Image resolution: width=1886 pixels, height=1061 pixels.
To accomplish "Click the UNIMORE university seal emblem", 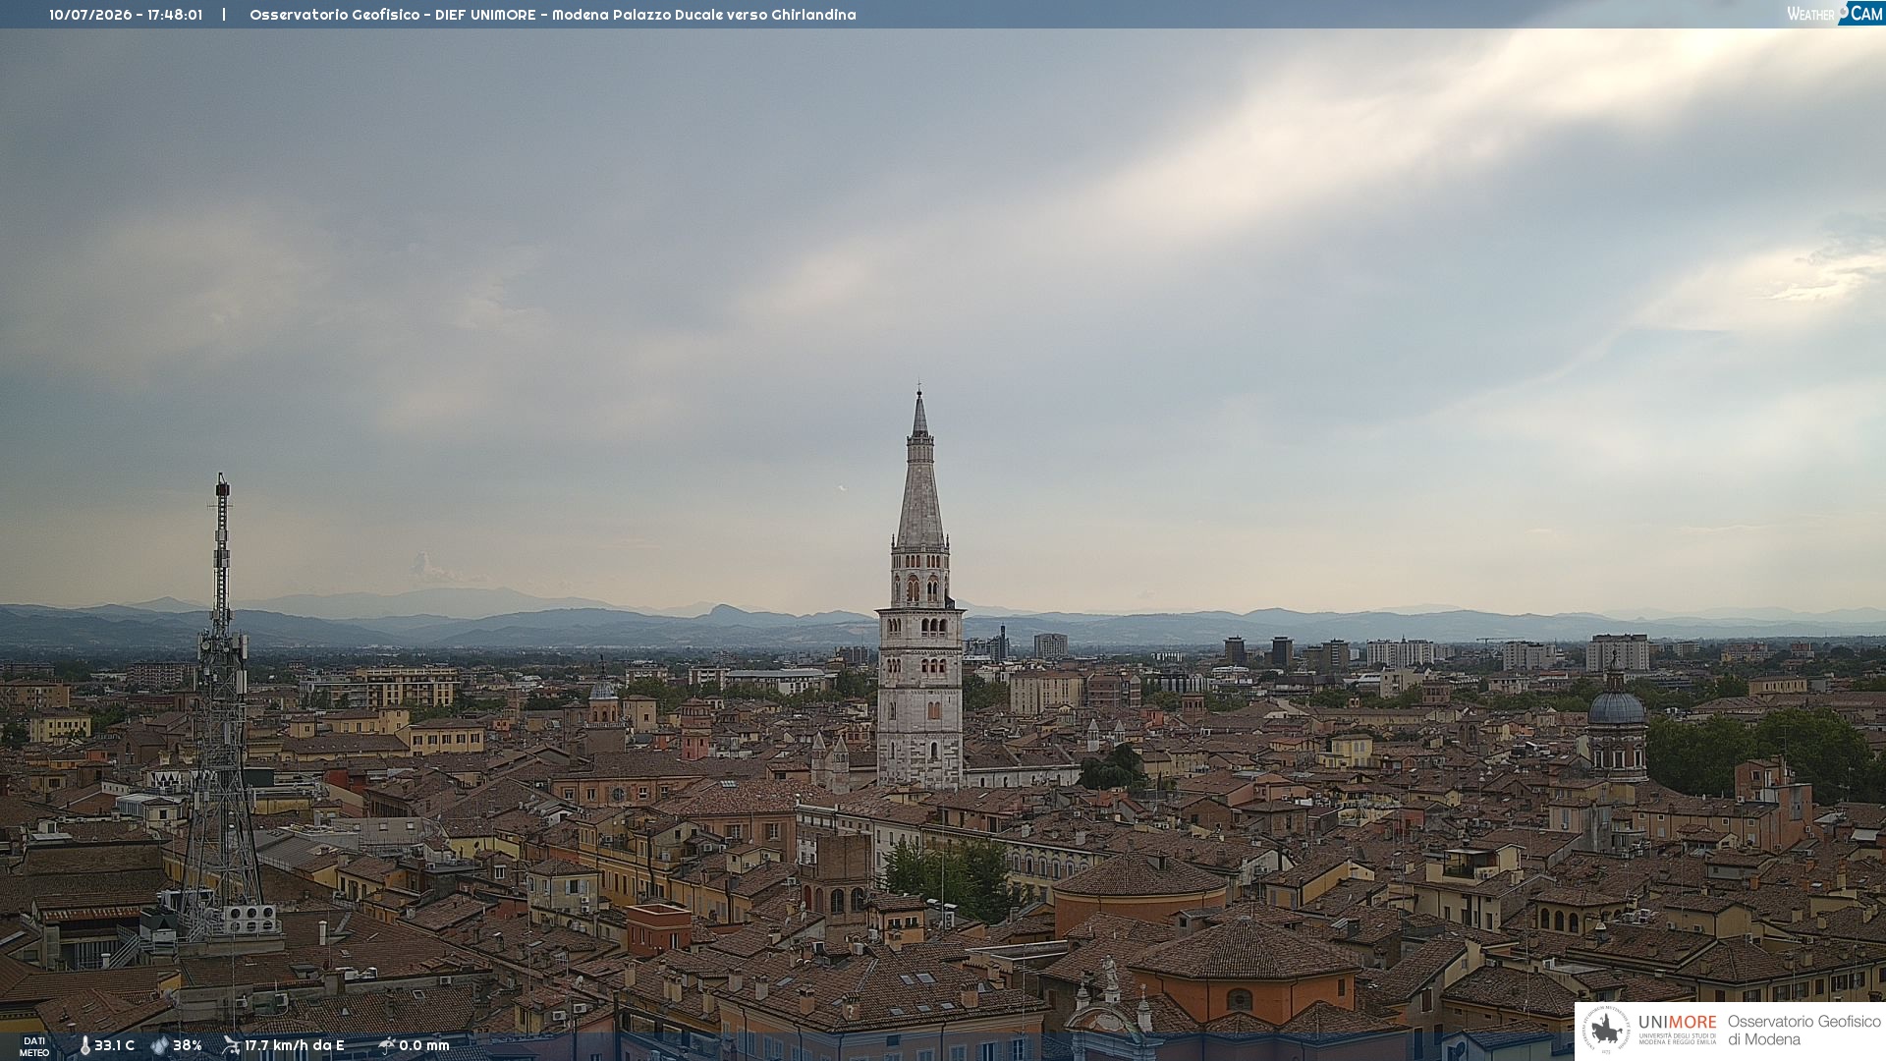I will point(1606,1030).
